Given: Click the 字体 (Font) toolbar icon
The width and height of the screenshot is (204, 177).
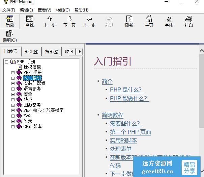Looking at the screenshot, I should pyautogui.click(x=169, y=21).
